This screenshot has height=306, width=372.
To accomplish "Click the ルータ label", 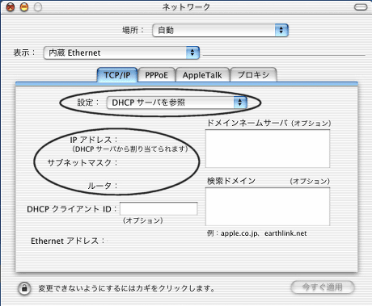I will pos(103,186).
